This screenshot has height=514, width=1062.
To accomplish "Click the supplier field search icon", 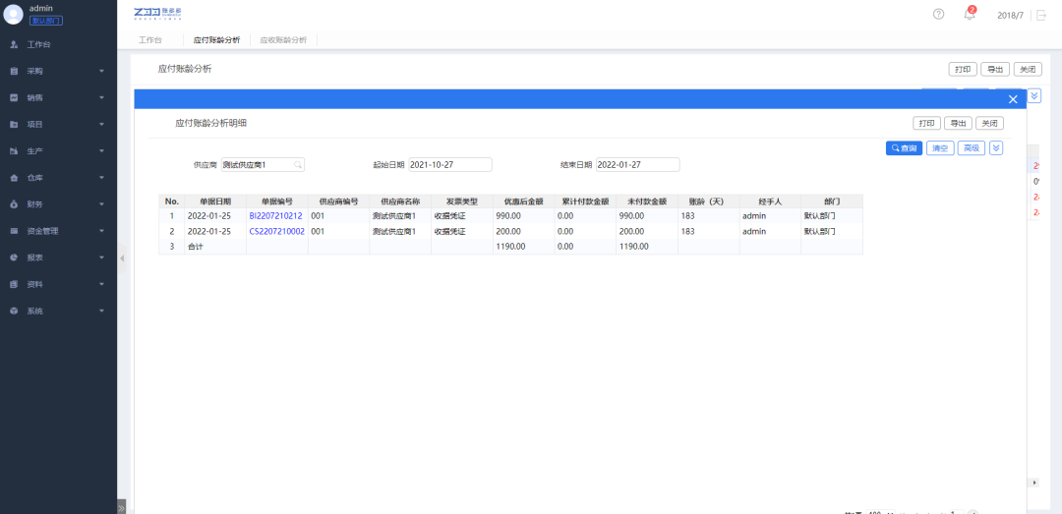I will (x=298, y=165).
